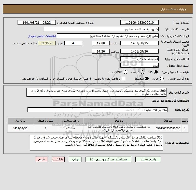Image resolution: width=196 pixels, height=190 pixels.
Task: Click the remaining time countdown 03:36:20
Action: coord(47,43)
